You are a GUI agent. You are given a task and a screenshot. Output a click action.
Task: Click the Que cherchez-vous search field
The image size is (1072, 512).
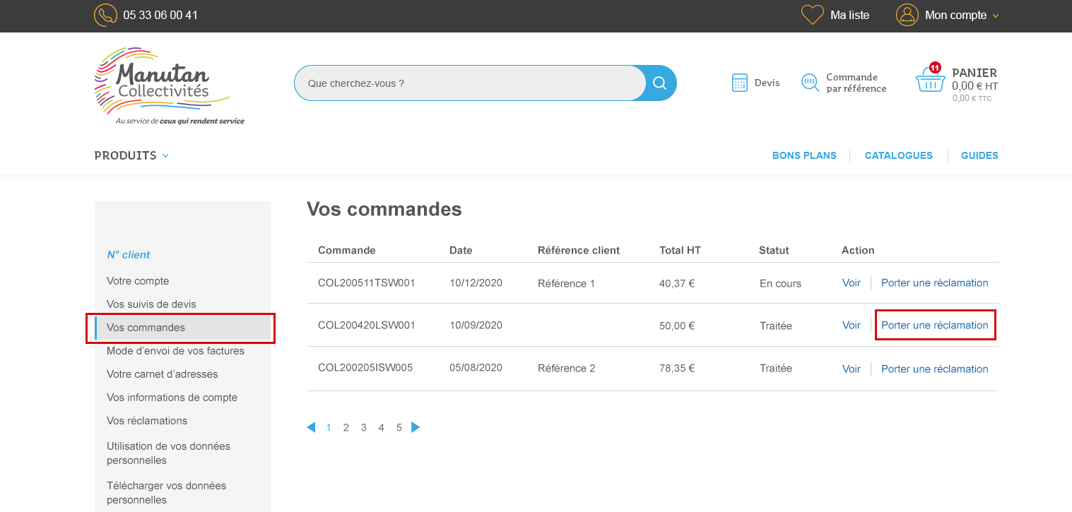[x=466, y=83]
